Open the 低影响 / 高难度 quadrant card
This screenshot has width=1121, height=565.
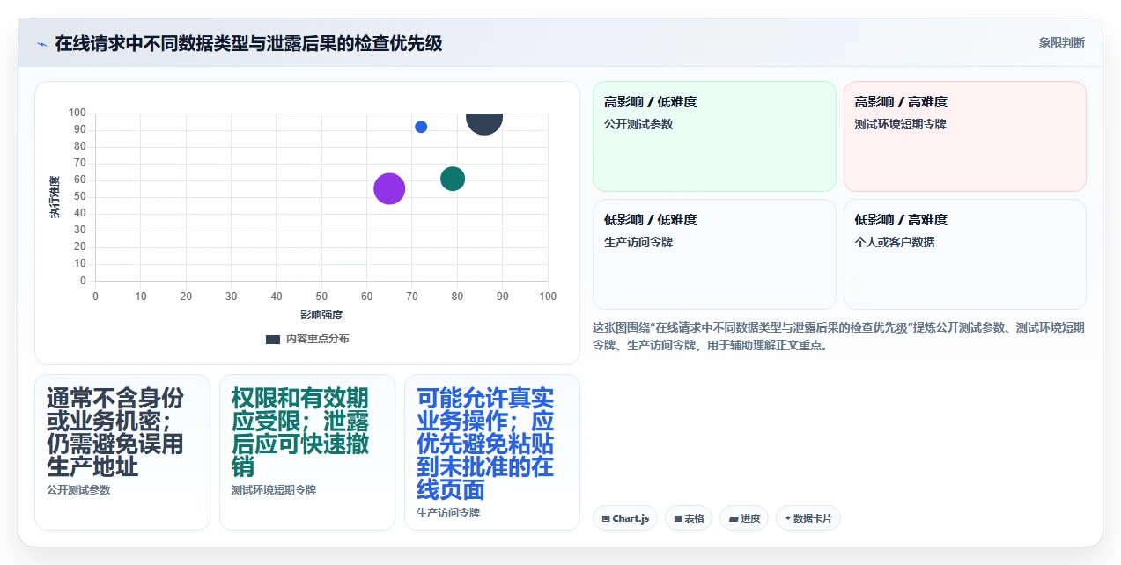point(965,254)
